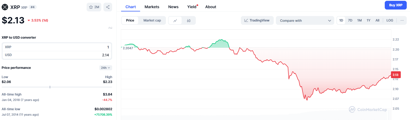The height and width of the screenshot is (120, 410).
Task: Switch to line chart view icon
Action: [175, 20]
